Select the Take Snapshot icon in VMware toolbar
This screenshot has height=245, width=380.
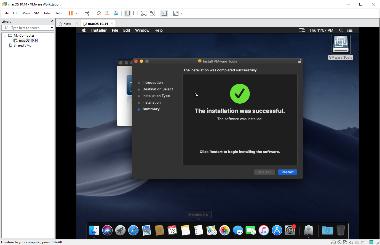[99, 13]
